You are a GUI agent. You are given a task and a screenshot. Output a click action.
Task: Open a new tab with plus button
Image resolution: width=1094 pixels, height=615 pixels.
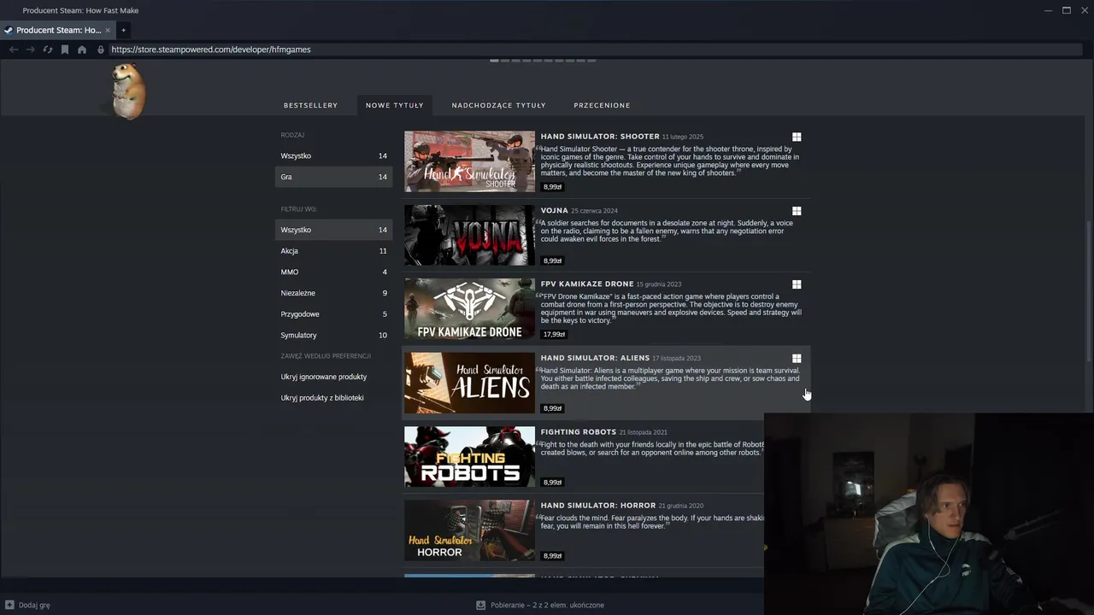click(x=123, y=30)
